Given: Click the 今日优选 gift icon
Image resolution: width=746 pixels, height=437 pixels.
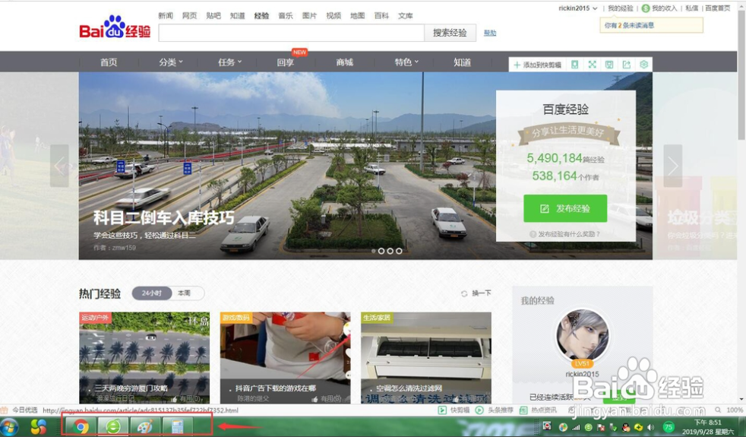Looking at the screenshot, I should 5,410.
